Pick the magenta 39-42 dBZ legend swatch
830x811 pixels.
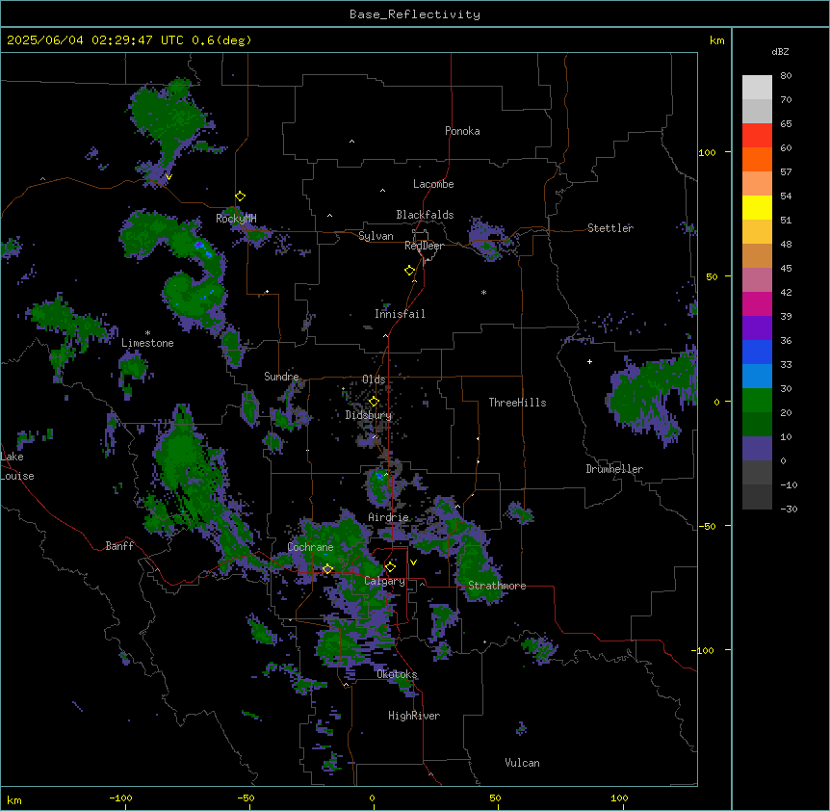click(x=757, y=303)
